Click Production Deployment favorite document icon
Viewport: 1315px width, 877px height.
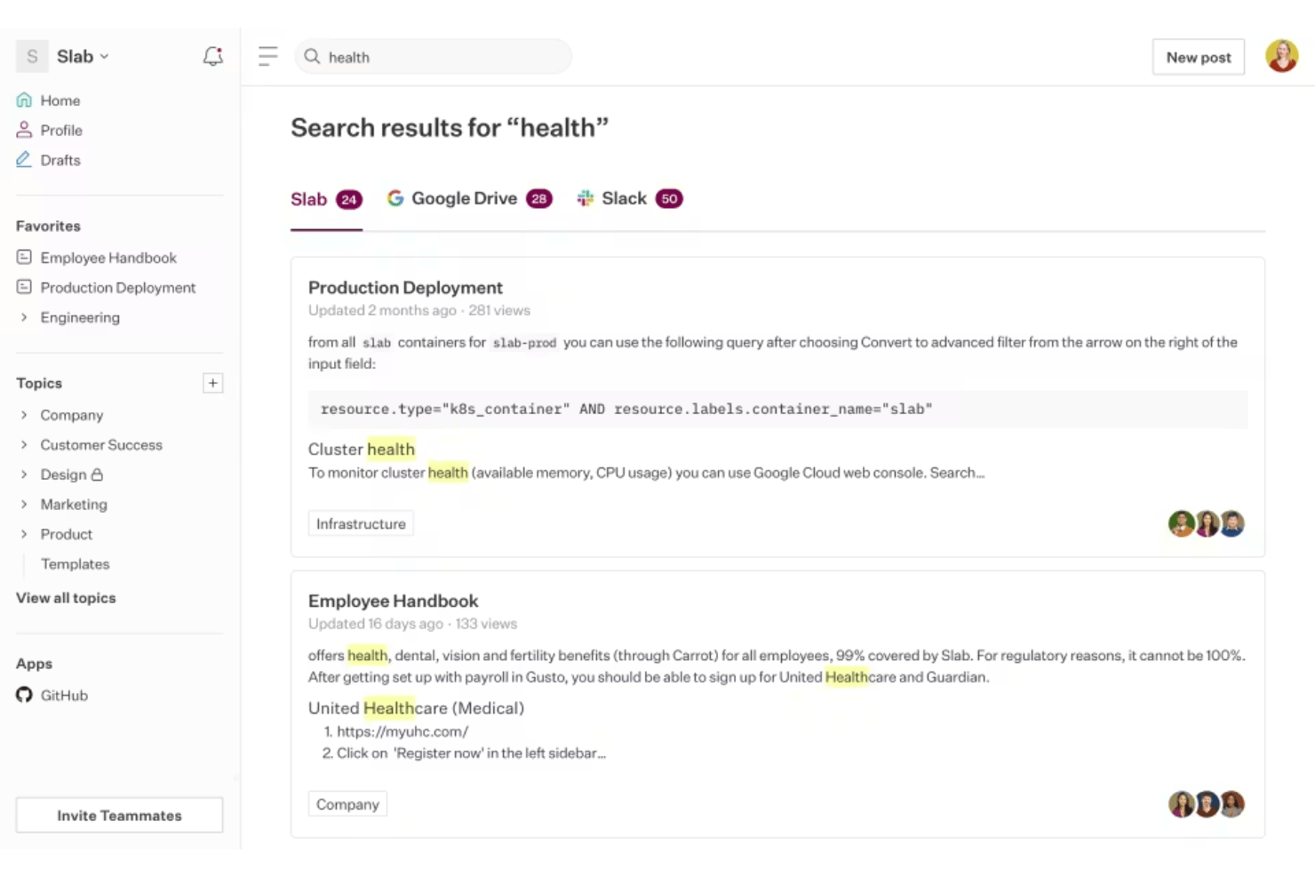[x=24, y=287]
